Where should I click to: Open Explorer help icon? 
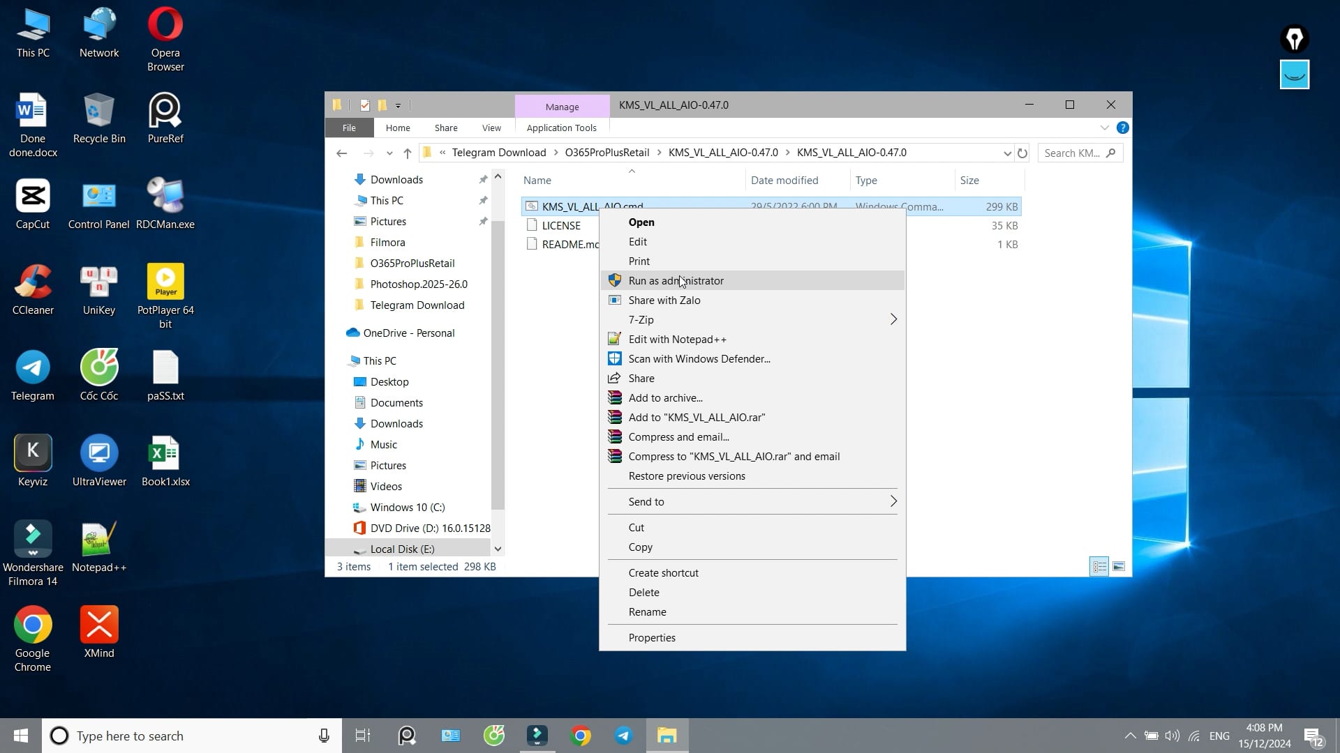1122,128
